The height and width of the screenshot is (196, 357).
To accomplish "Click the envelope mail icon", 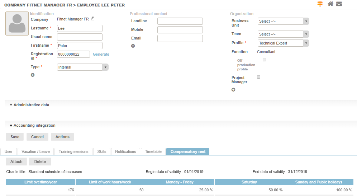I will [x=339, y=4].
